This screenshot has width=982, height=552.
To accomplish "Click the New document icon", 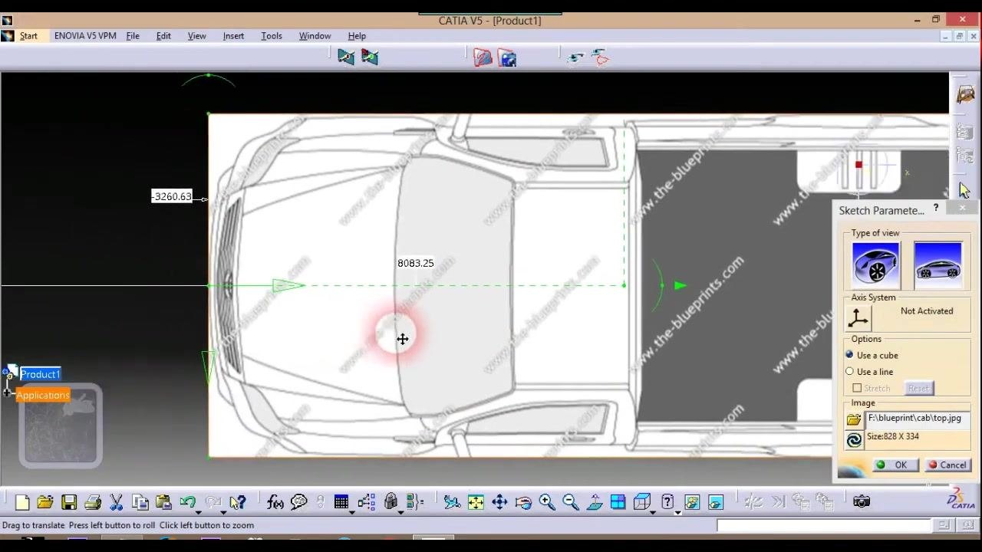I will (x=21, y=502).
